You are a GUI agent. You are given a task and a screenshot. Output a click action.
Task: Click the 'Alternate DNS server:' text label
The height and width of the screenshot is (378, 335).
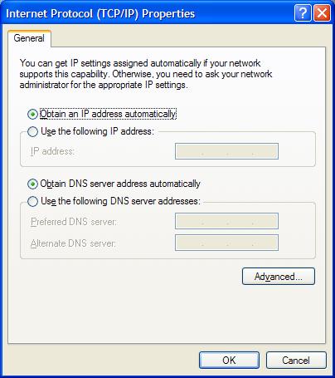coord(73,243)
